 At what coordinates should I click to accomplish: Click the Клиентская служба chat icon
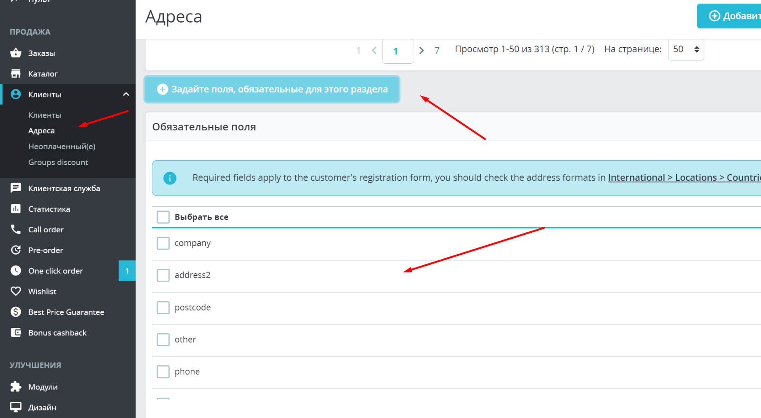15,188
